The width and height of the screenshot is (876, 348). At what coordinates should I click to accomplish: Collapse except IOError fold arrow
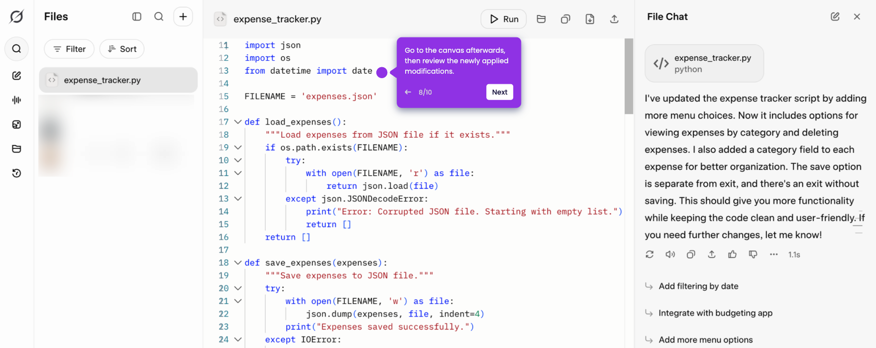pos(238,340)
